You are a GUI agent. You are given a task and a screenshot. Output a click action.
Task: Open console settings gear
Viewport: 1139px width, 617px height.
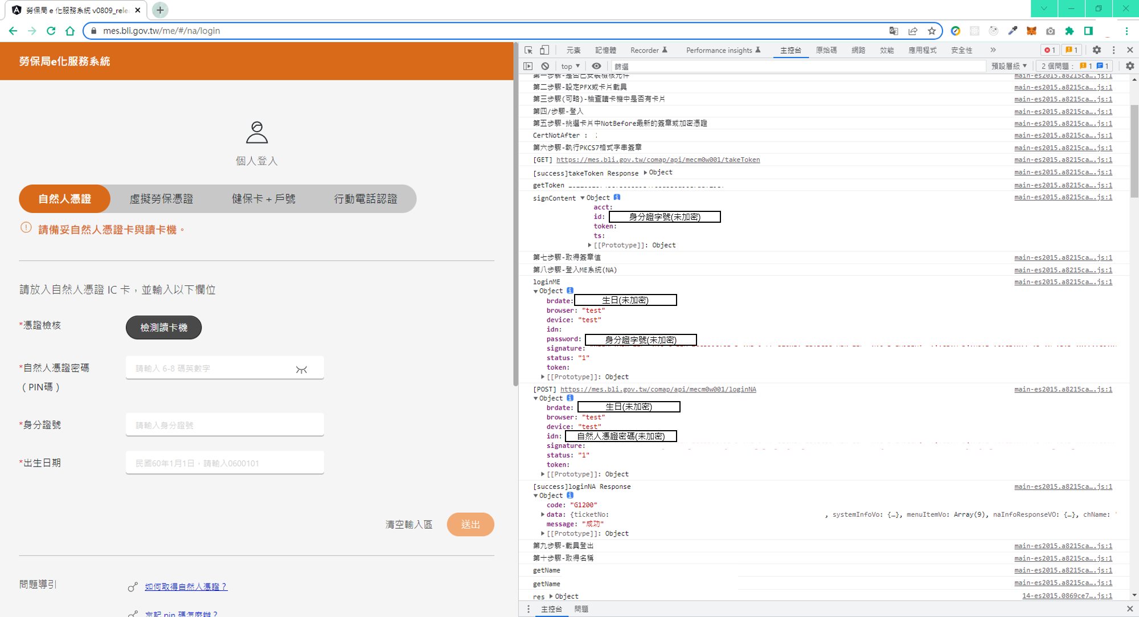1130,66
